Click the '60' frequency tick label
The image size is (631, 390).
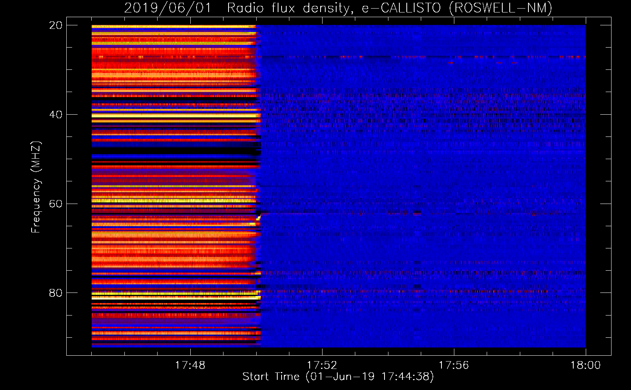point(55,204)
